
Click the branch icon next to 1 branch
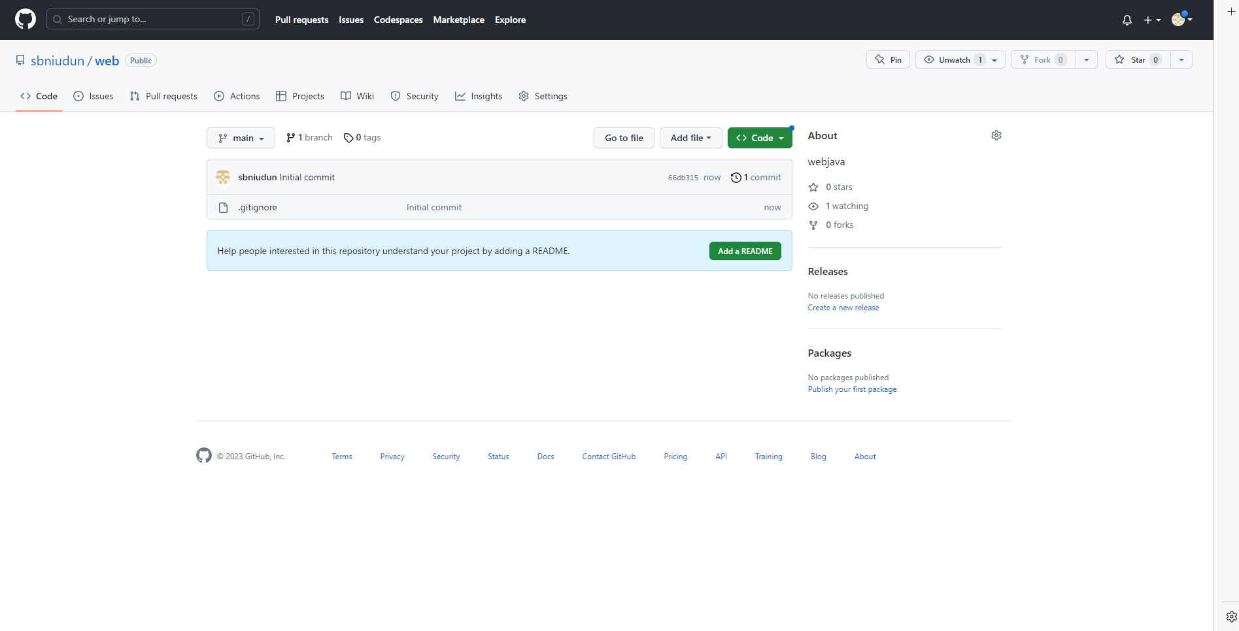[x=290, y=138]
